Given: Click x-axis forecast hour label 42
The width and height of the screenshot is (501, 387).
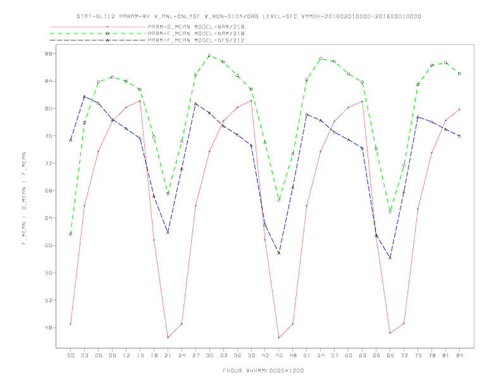Looking at the screenshot, I should pyautogui.click(x=265, y=355).
